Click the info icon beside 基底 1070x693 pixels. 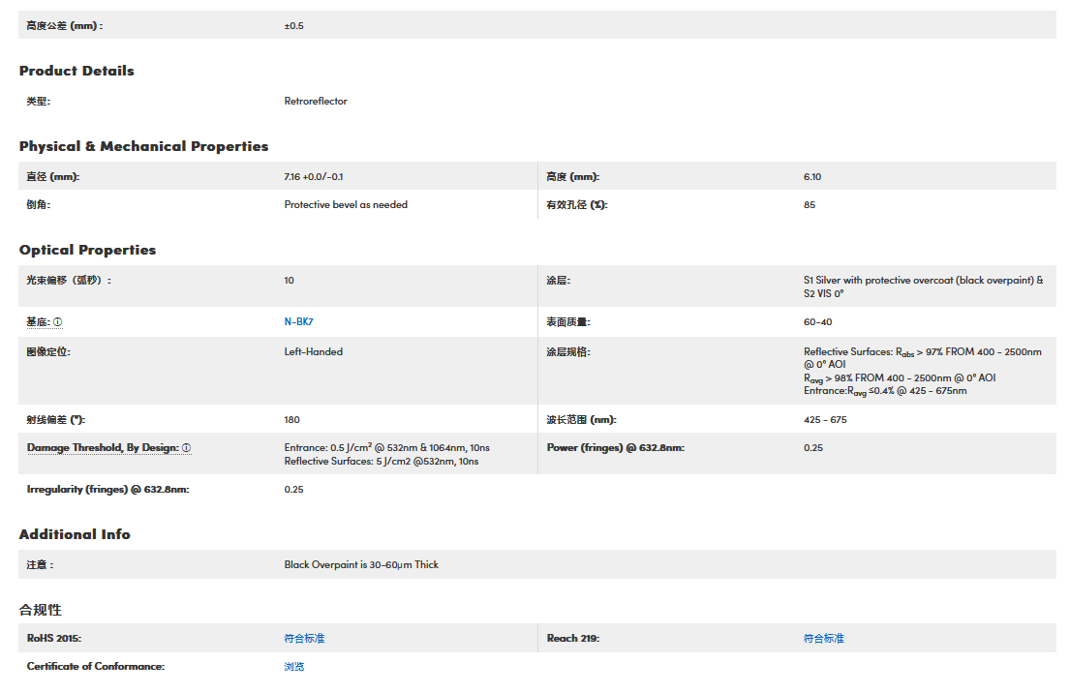tap(58, 322)
